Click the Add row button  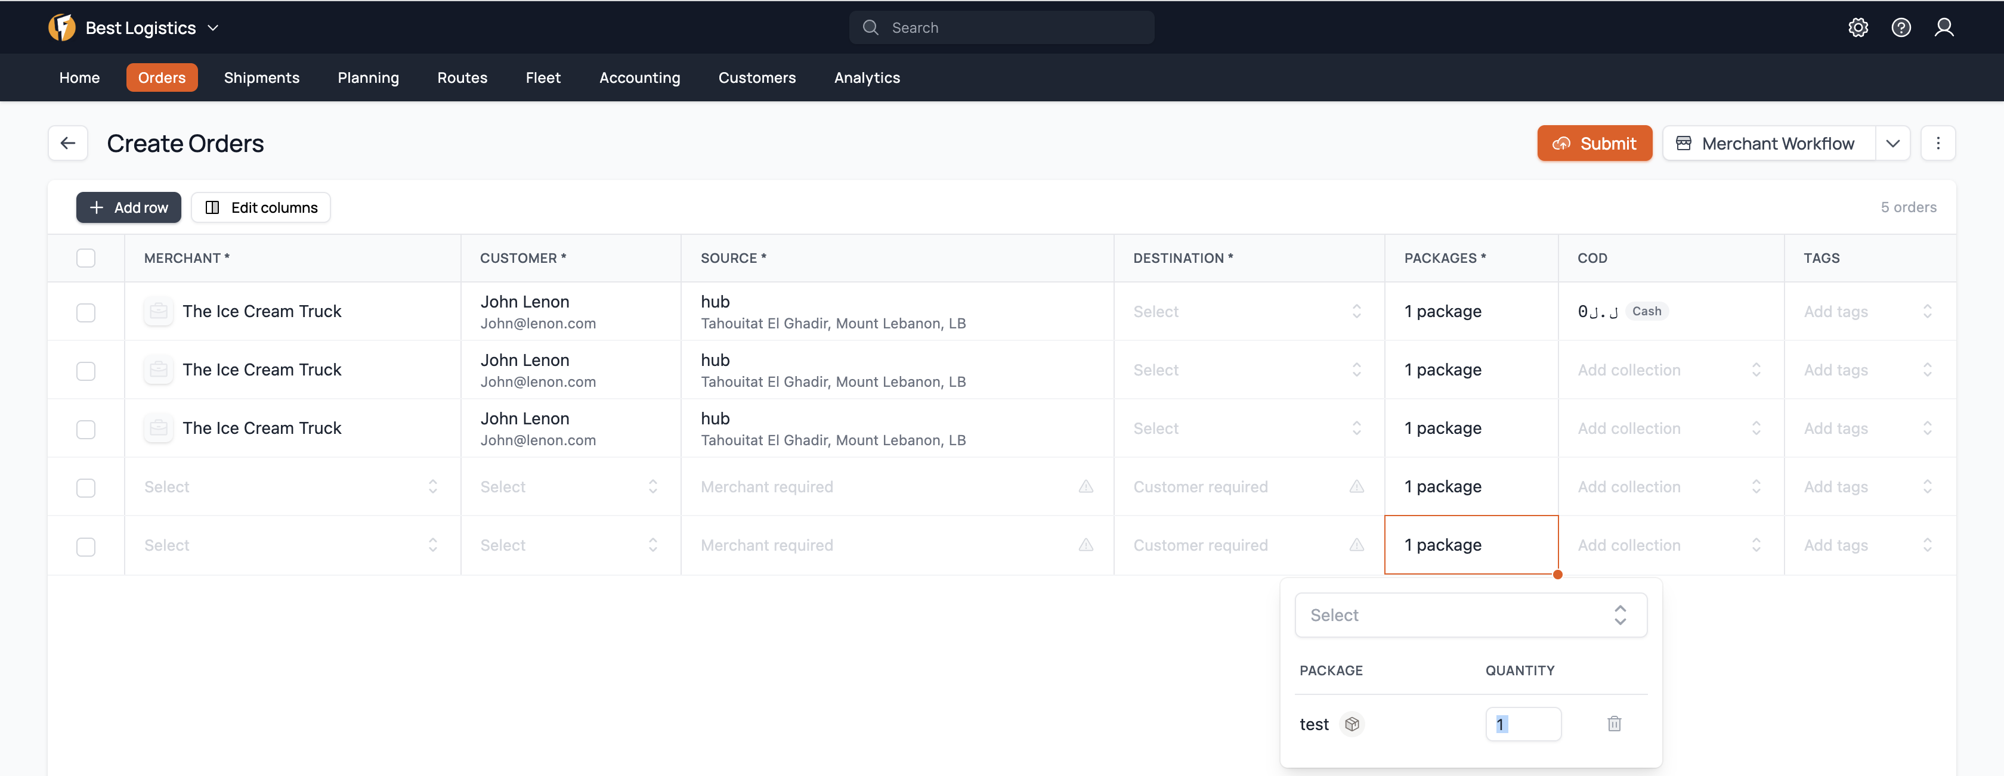pos(128,206)
